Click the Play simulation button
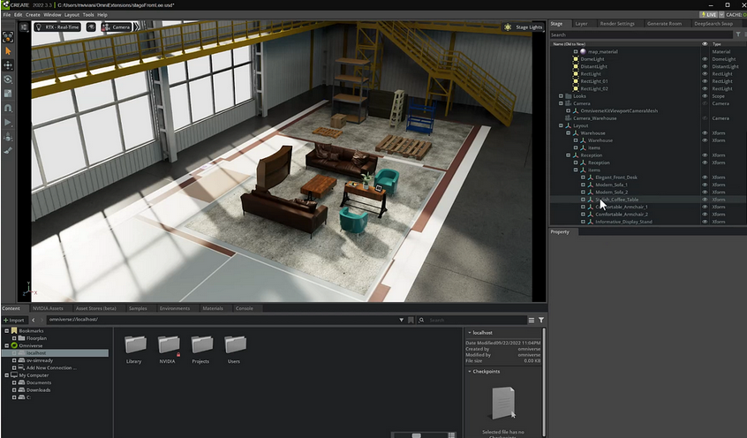The width and height of the screenshot is (747, 438). click(8, 123)
